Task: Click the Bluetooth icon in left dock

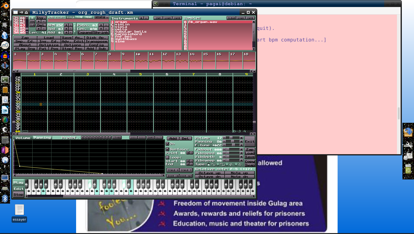Action: pyautogui.click(x=5, y=199)
